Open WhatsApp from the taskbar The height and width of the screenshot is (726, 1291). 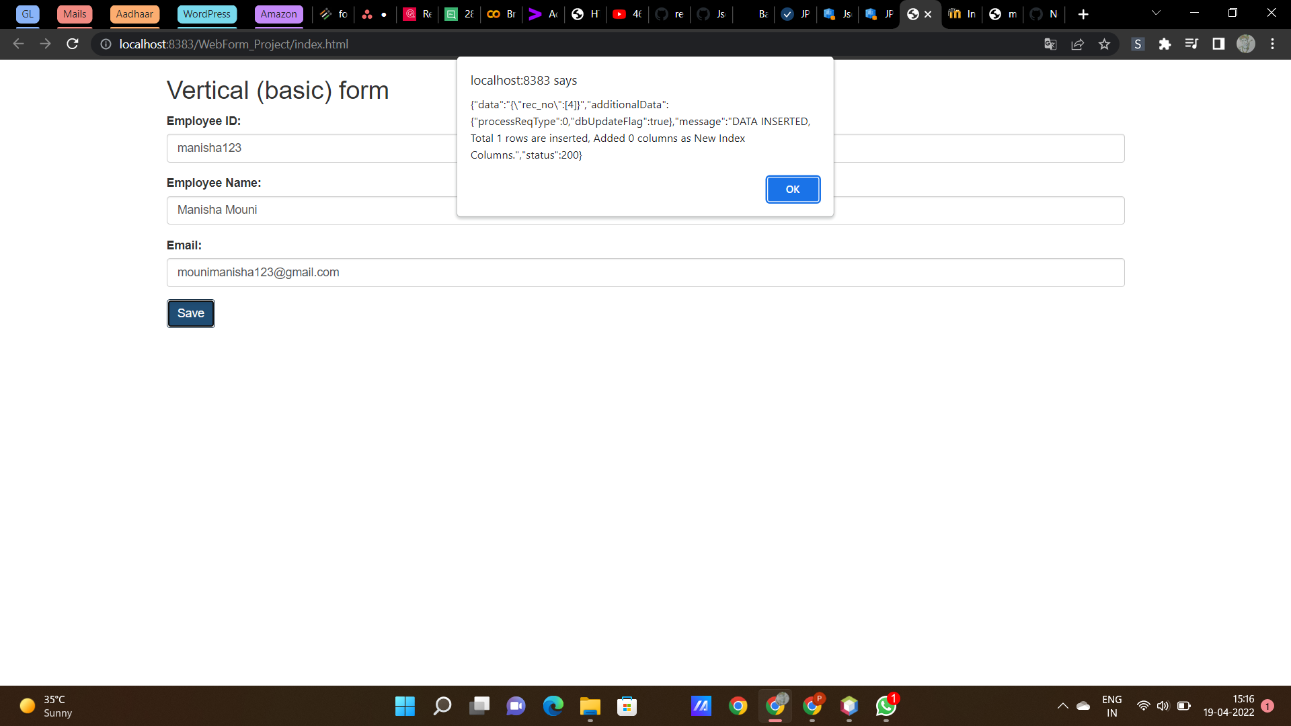pyautogui.click(x=886, y=706)
